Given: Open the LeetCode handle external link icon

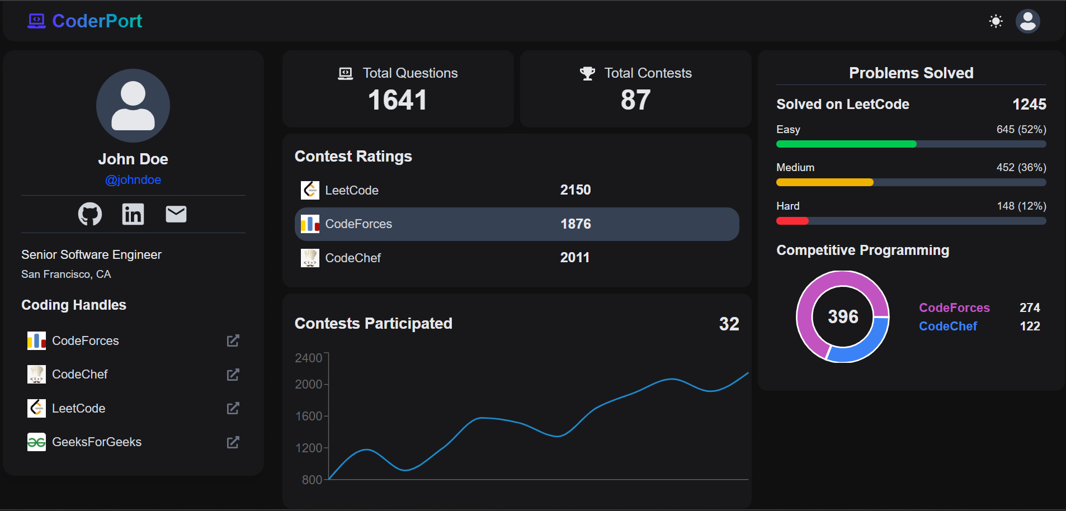Looking at the screenshot, I should click(233, 409).
